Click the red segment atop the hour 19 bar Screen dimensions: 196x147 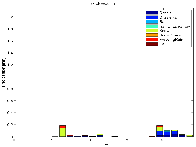click(160, 126)
